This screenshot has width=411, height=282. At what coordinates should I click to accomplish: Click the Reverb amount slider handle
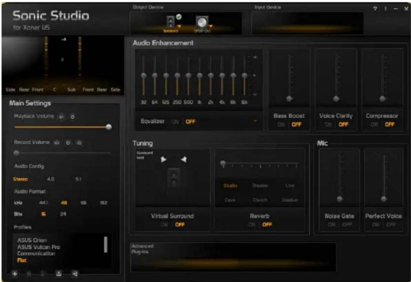pos(223,164)
